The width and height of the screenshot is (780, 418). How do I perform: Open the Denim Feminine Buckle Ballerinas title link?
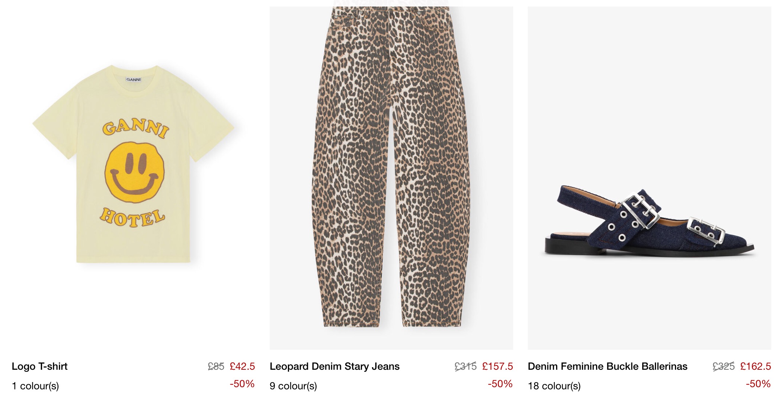click(x=607, y=366)
